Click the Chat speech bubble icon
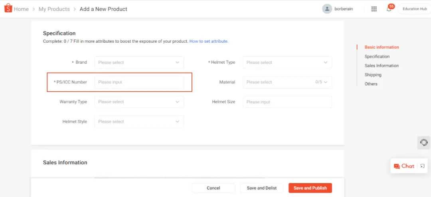The image size is (431, 197). (396, 166)
